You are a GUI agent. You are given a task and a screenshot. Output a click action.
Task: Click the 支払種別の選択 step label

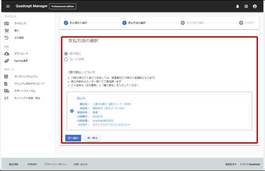(79, 23)
